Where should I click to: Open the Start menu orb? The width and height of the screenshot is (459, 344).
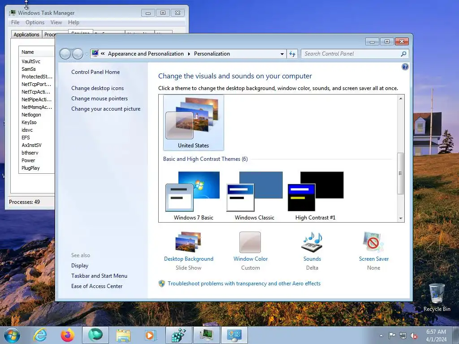[12, 335]
